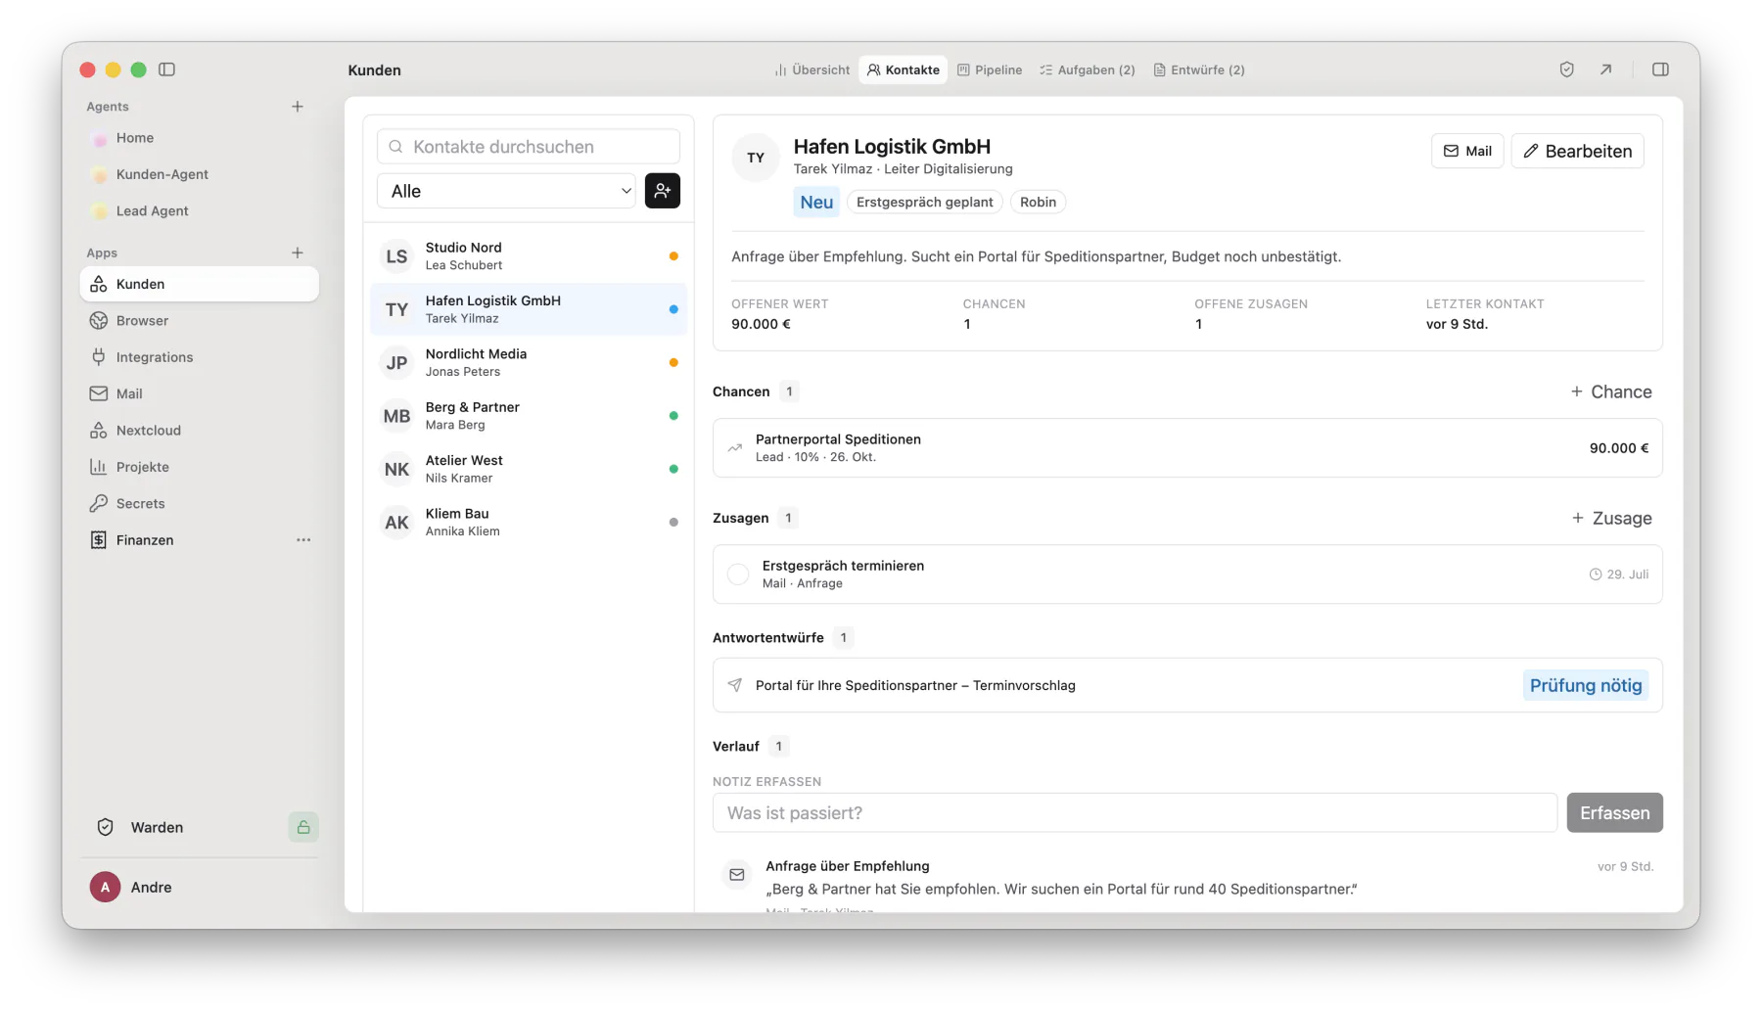Click the Robin owner tag
Viewport: 1762px width, 1011px height.
point(1038,203)
